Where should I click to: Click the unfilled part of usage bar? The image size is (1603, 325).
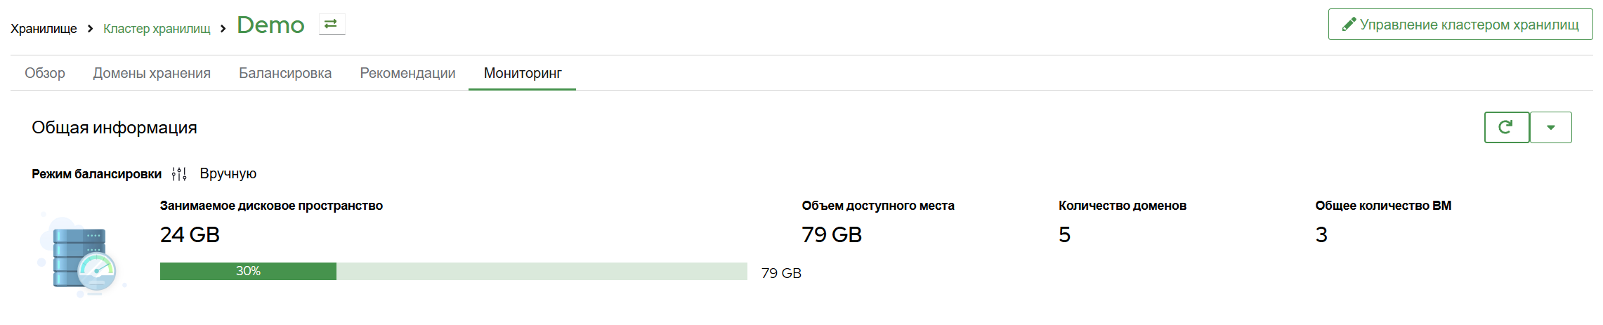tap(542, 271)
